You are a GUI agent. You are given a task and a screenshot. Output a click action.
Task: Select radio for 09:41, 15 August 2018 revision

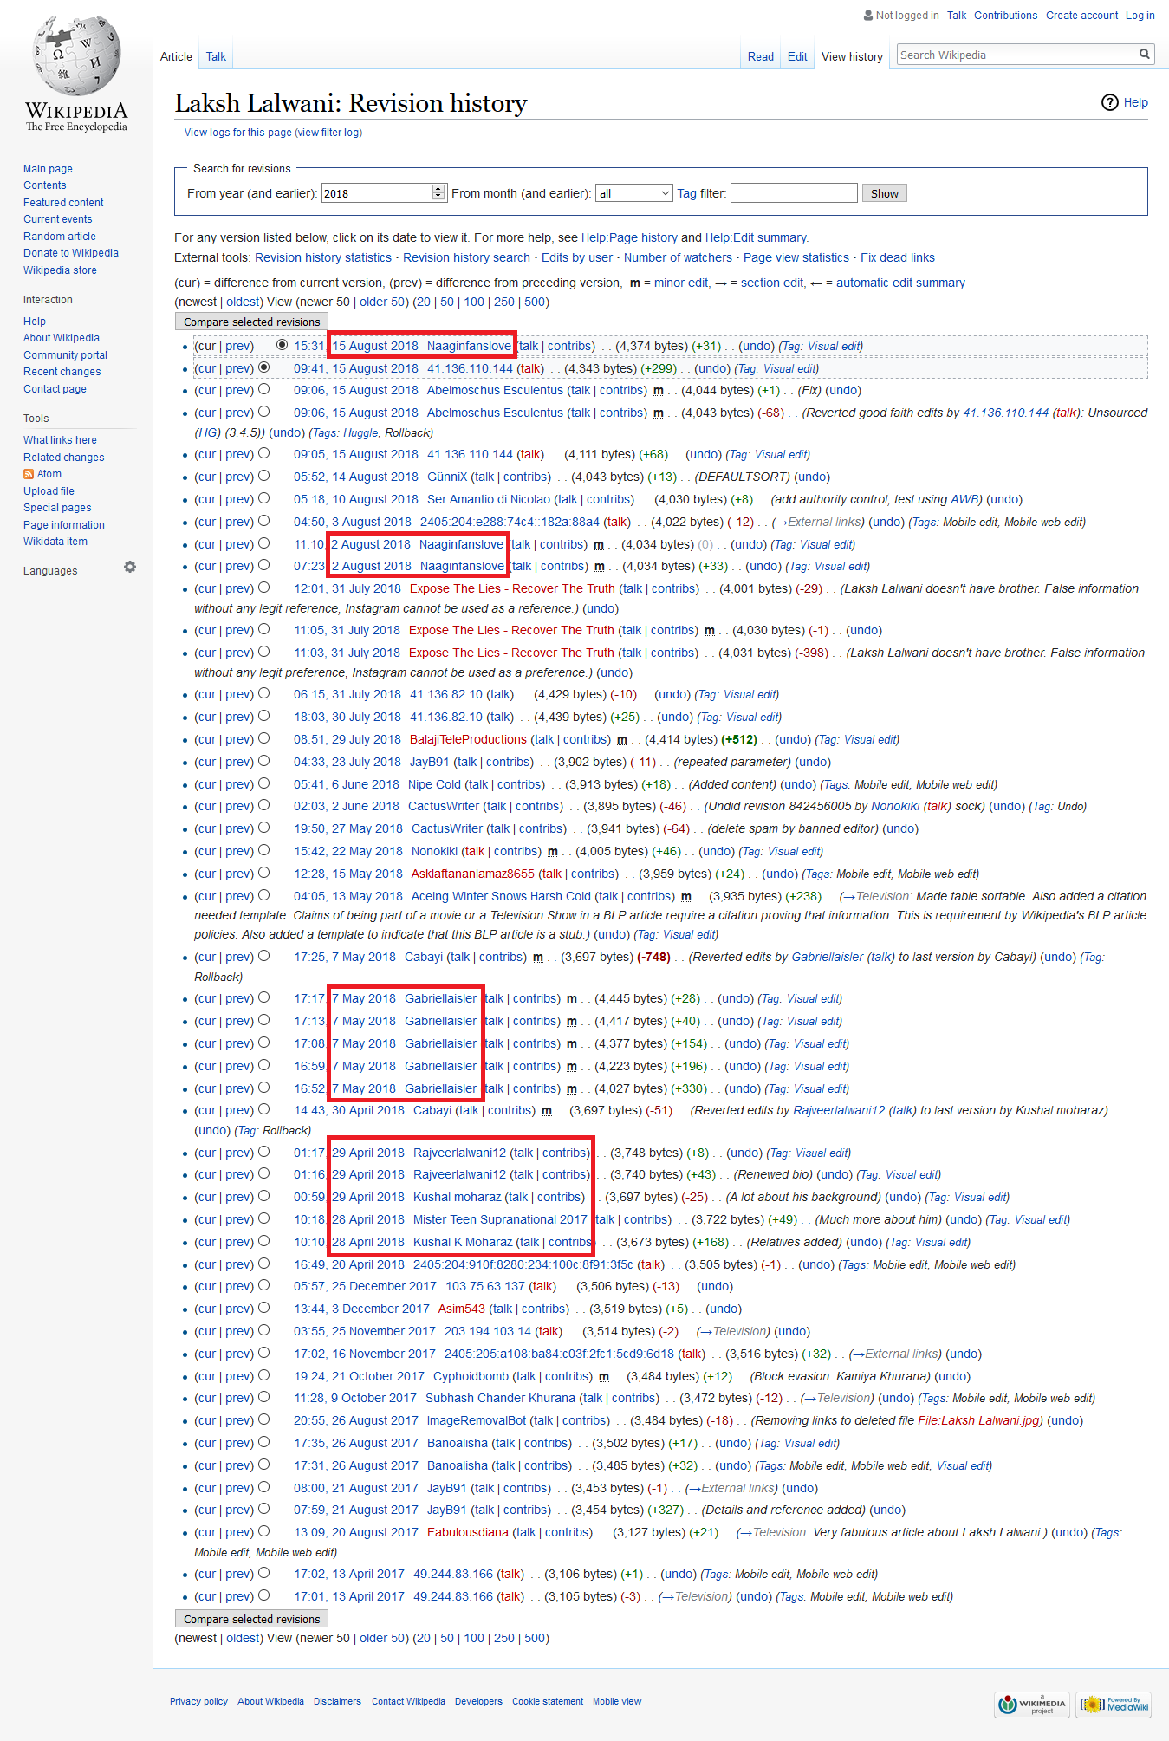(264, 367)
